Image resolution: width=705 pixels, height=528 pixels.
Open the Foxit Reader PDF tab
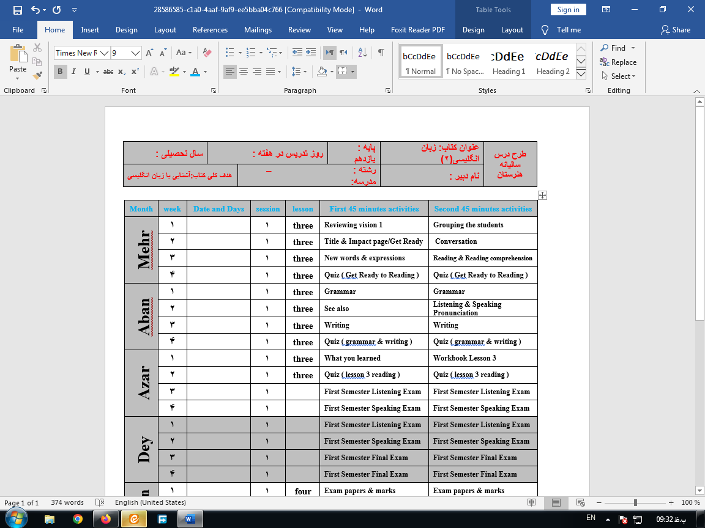(418, 30)
